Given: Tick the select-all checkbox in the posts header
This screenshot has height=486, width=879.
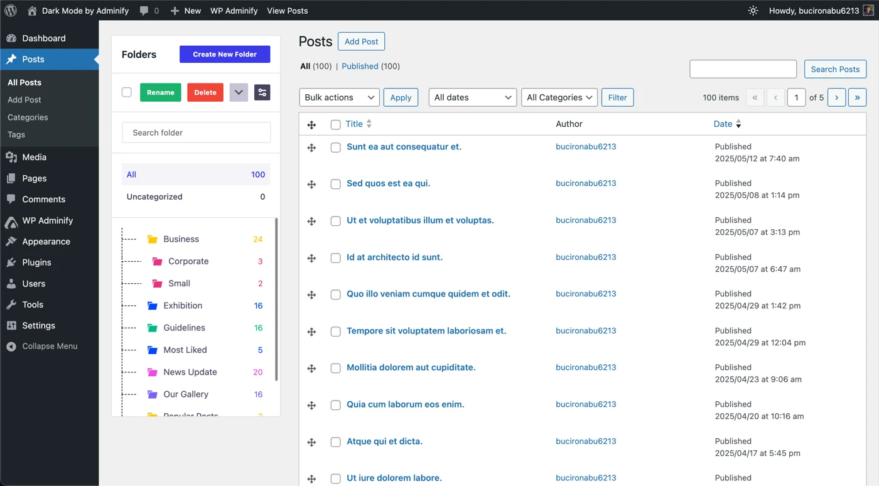Looking at the screenshot, I should pyautogui.click(x=335, y=124).
